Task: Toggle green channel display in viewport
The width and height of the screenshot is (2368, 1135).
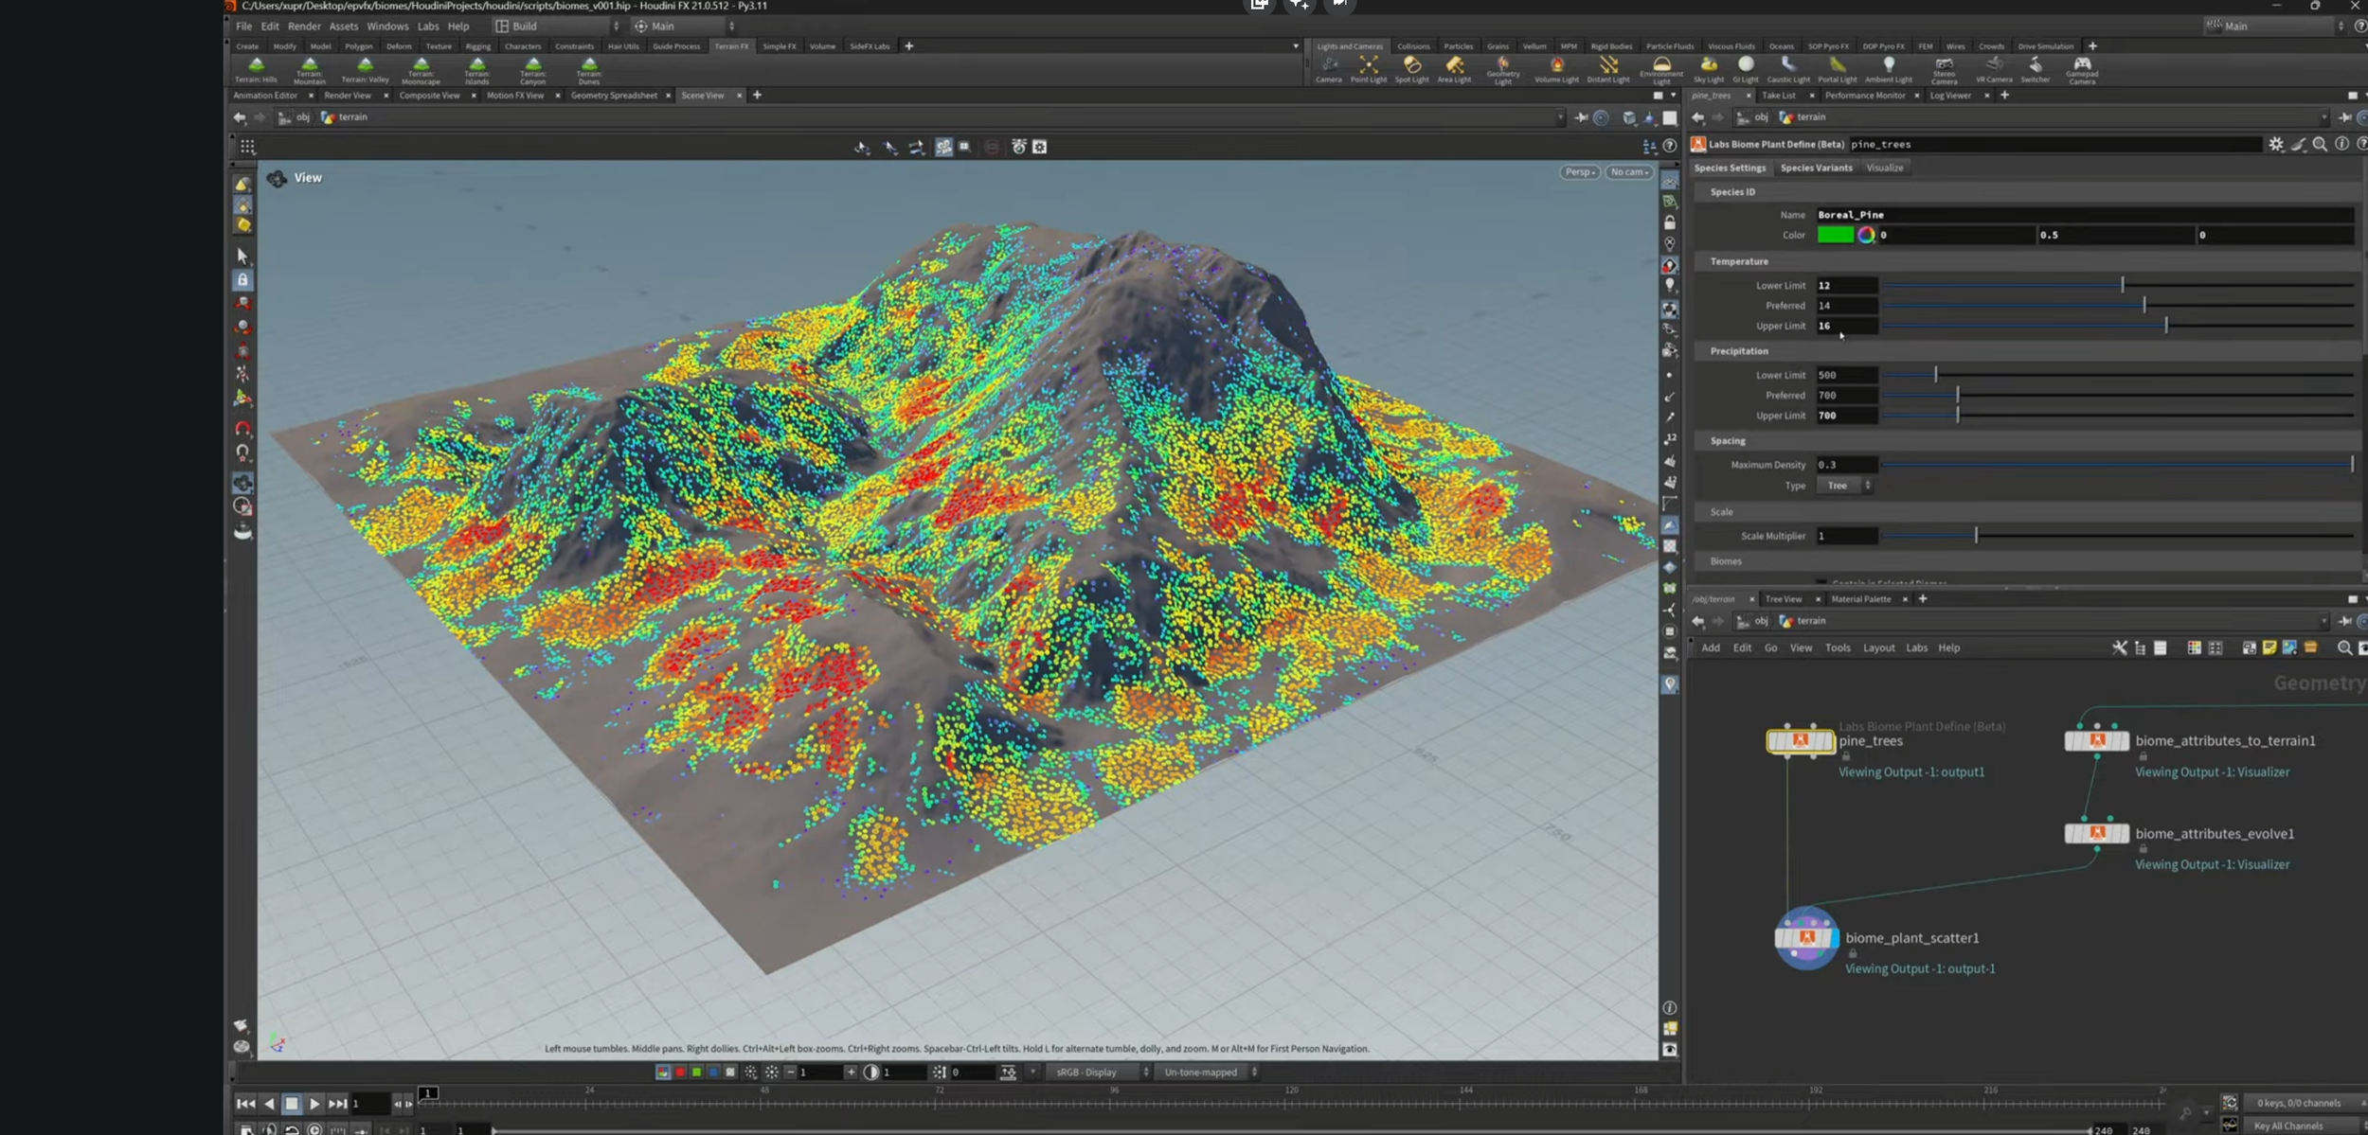Action: point(696,1072)
